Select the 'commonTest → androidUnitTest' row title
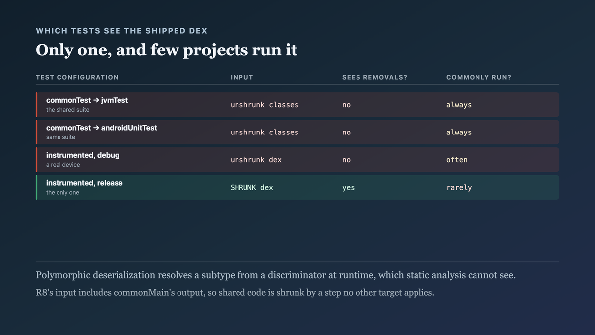This screenshot has width=595, height=335. pos(101,128)
